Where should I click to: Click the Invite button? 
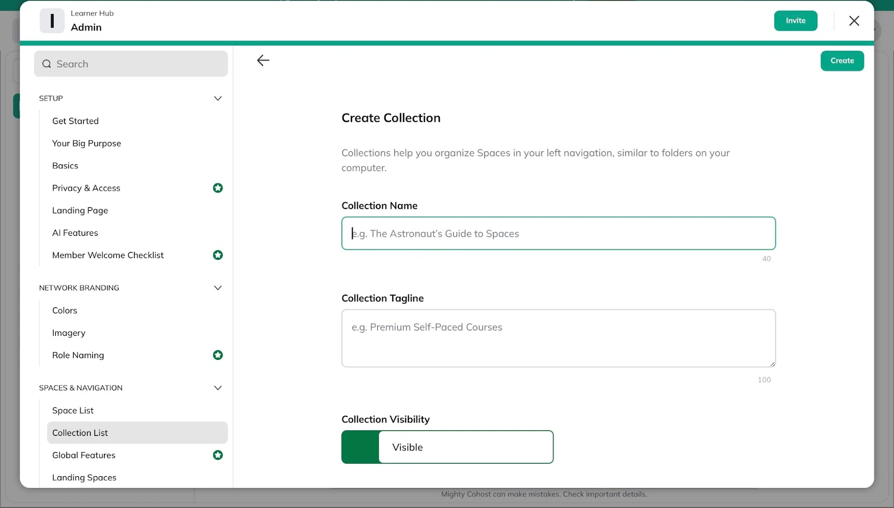pyautogui.click(x=796, y=21)
